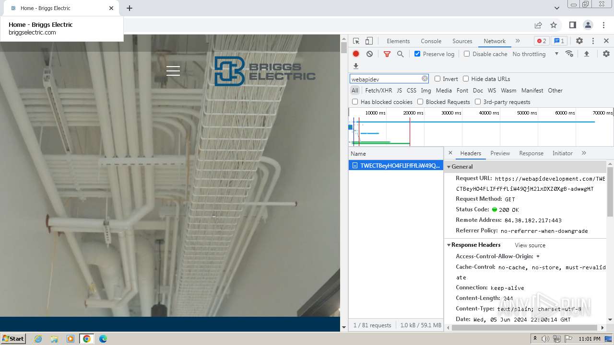Close the Briggs Electric tab
This screenshot has width=614, height=345.
coord(111,8)
